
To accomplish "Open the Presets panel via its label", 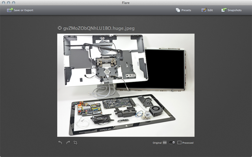I will click(186, 10).
